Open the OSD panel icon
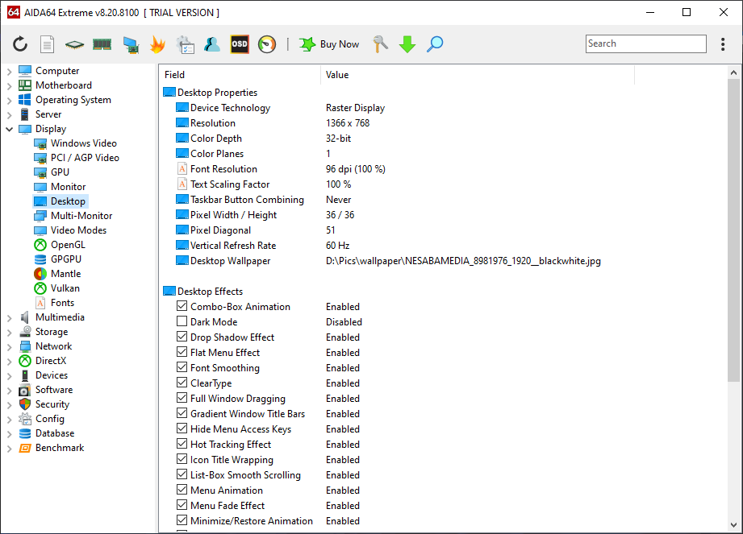Viewport: 743px width, 534px height. [240, 44]
